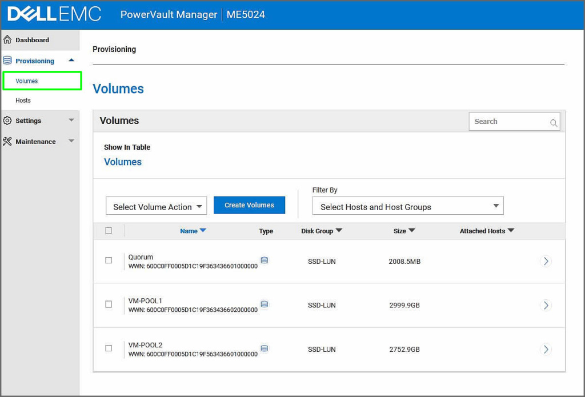Screen dimensions: 585x397
Task: Click into the volumes Search field
Action: (x=508, y=122)
